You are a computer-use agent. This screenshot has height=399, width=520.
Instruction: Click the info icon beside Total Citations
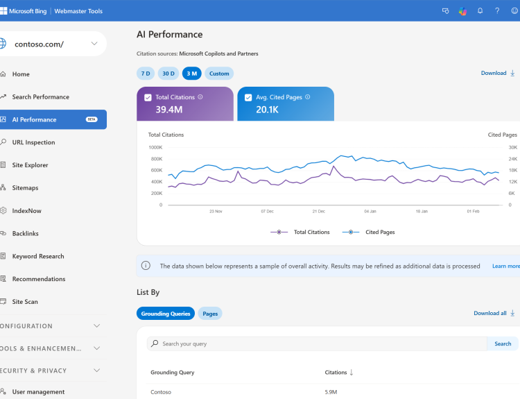200,97
